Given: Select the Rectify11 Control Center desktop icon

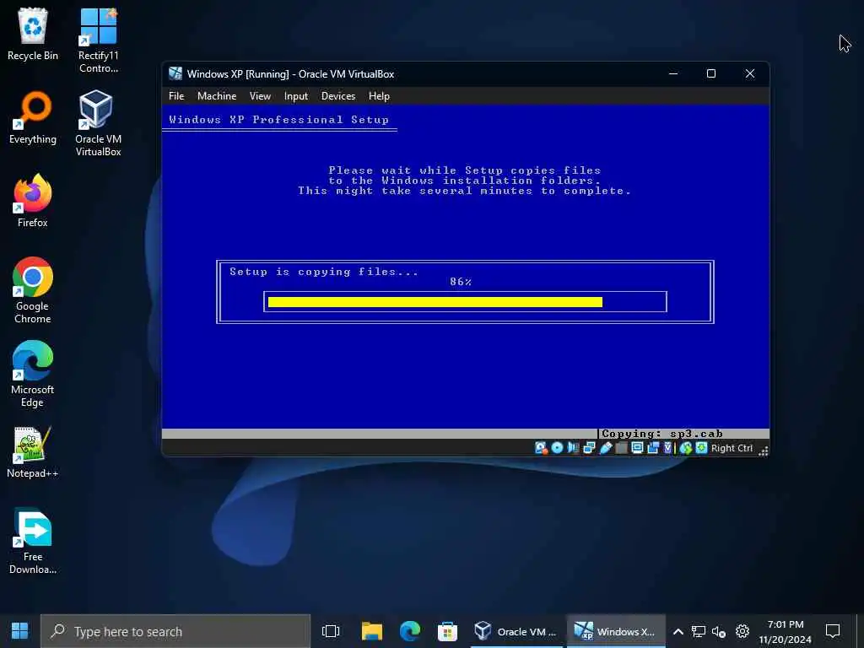Looking at the screenshot, I should pyautogui.click(x=98, y=40).
